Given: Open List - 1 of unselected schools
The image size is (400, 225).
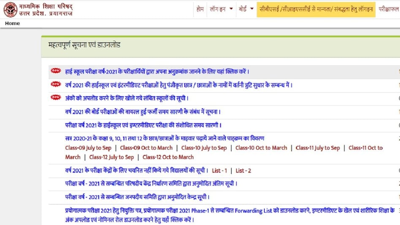Looking at the screenshot, I should coord(219,171).
